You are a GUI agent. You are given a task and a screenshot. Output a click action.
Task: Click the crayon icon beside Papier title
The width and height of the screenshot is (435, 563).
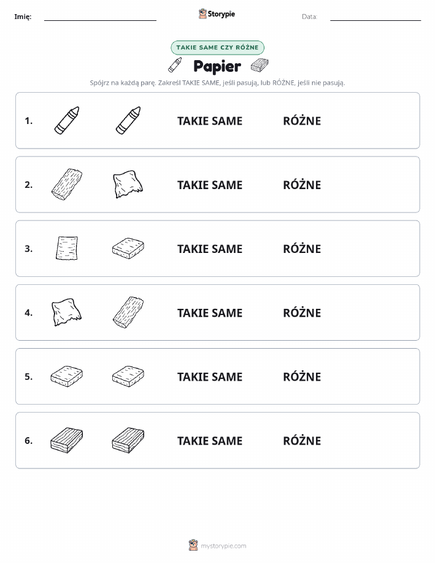click(175, 65)
